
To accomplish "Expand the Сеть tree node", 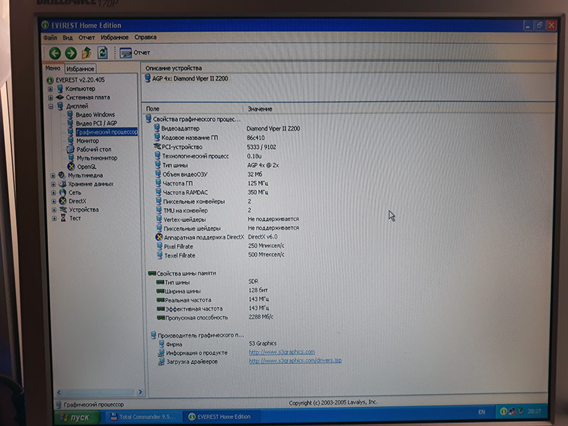I will click(54, 193).
